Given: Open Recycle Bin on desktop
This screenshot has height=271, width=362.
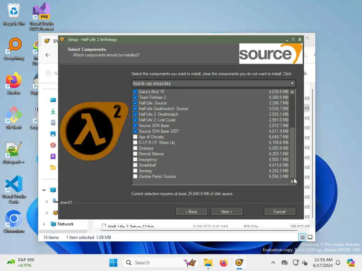Looking at the screenshot, I should pos(14,14).
